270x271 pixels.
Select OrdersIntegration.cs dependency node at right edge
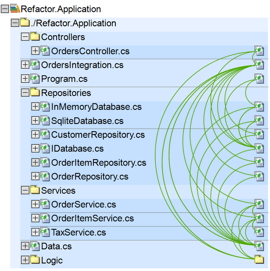coord(259,65)
